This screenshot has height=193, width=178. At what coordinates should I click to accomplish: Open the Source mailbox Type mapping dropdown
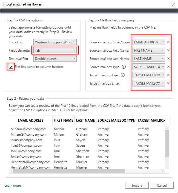(x=149, y=67)
